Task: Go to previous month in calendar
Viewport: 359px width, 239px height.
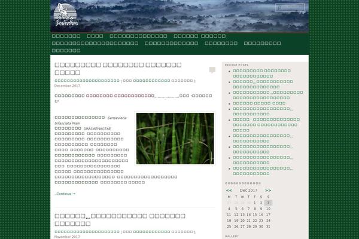Action: coord(229,190)
